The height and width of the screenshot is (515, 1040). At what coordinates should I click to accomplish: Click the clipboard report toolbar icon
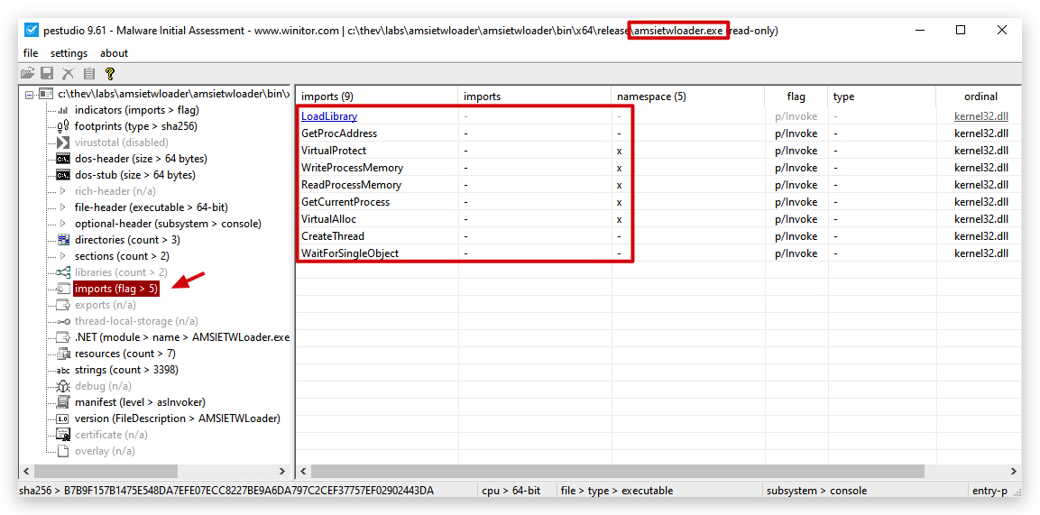pyautogui.click(x=89, y=74)
